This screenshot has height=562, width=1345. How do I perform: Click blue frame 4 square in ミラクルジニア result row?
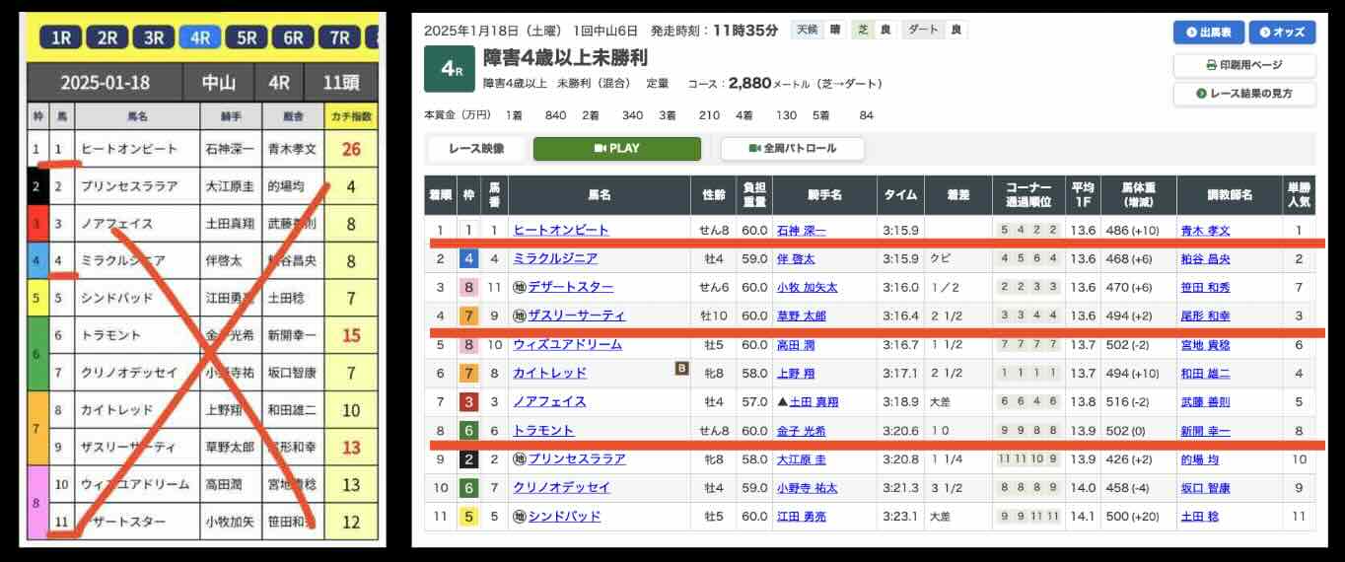click(x=468, y=258)
